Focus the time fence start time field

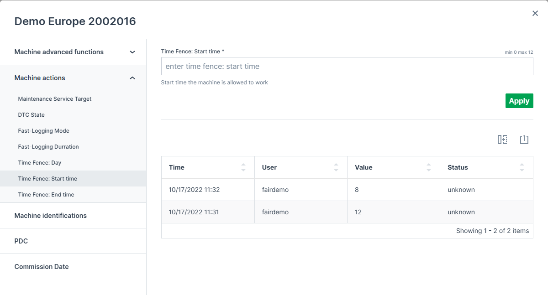(x=347, y=66)
